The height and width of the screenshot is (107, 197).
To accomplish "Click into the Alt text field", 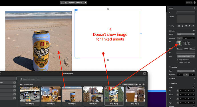I will 186,53.
